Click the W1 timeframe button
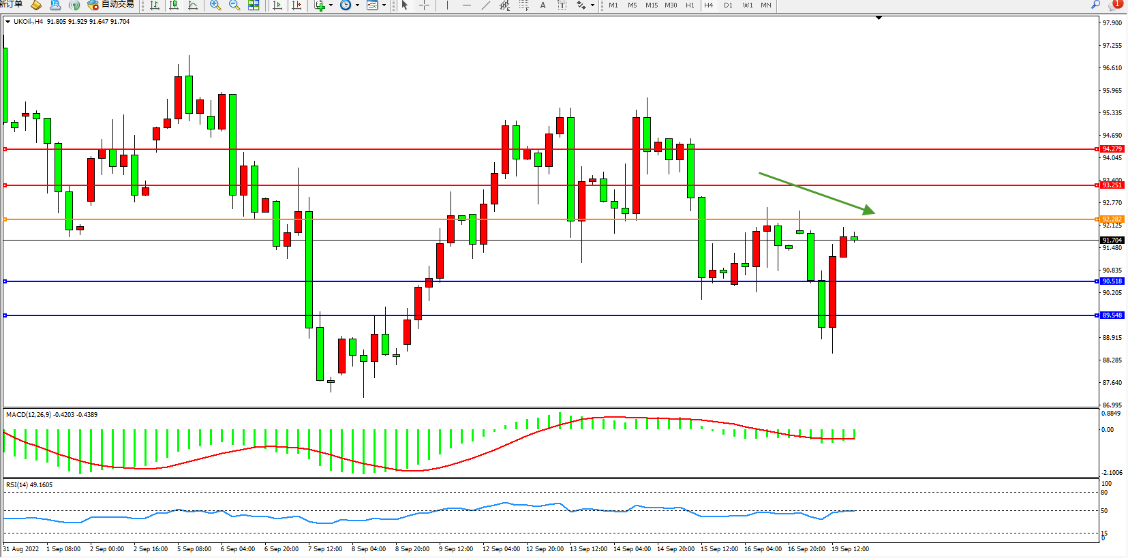1128x558 pixels. (x=747, y=5)
